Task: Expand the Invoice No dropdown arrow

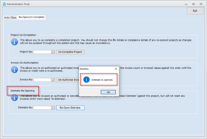Action: [x=52, y=80]
